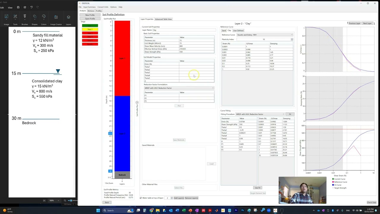
Task: Select the gray Bedrock layer in profile plot
Action: click(x=122, y=175)
